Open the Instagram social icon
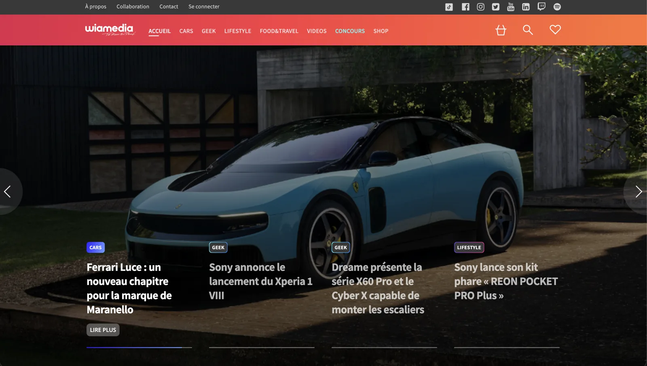Viewport: 647px width, 366px height. (x=480, y=7)
